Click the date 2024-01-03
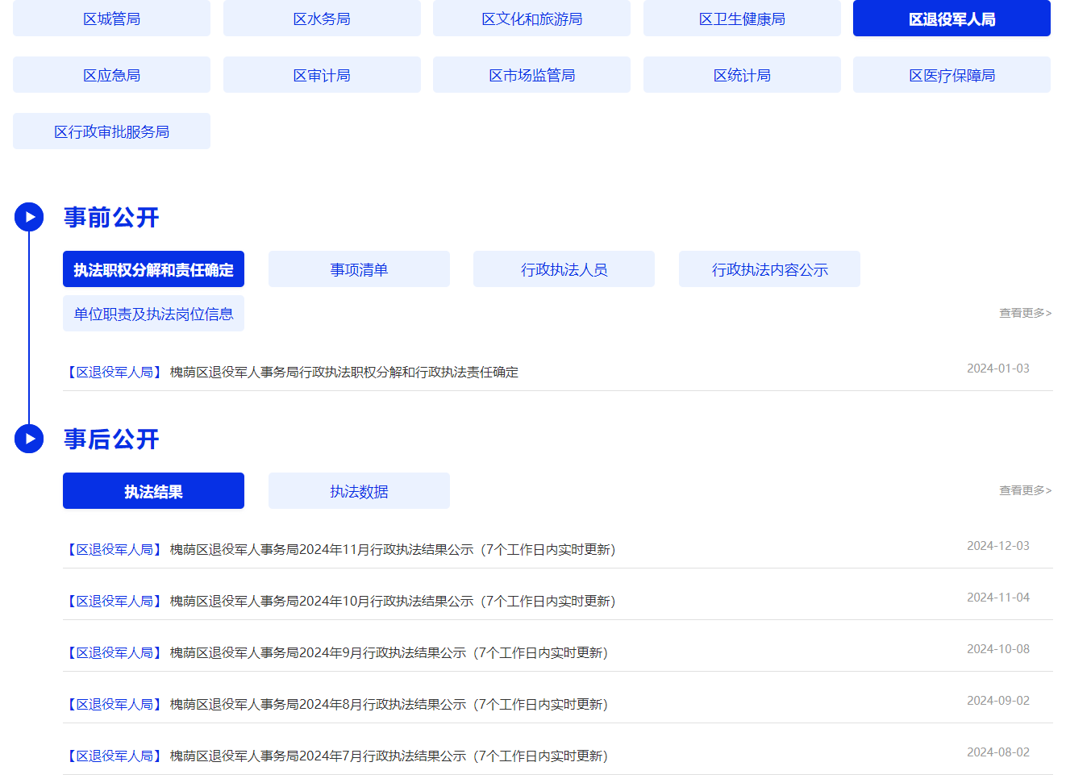Screen dimensions: 1066x783 coord(998,369)
